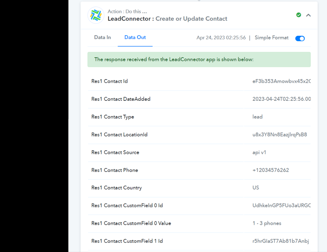Image resolution: width=327 pixels, height=252 pixels.
Task: Click the phone number +12034576262
Action: [271, 170]
